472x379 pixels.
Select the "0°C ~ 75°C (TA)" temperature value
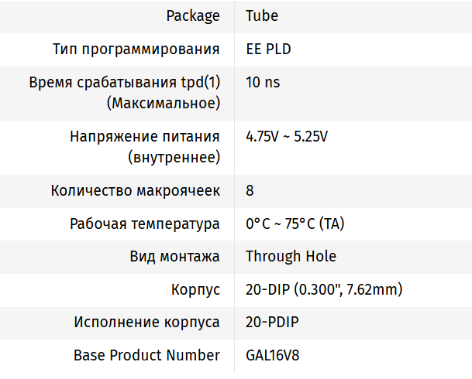click(295, 224)
